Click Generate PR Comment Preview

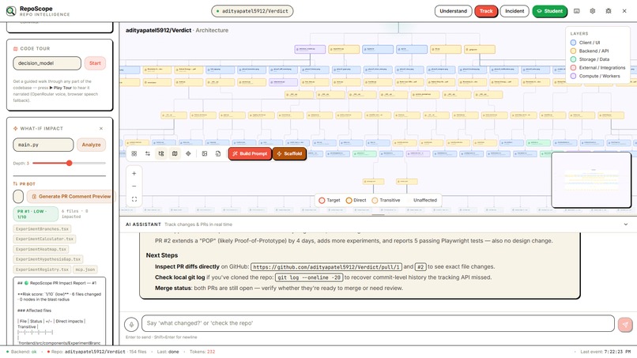coord(71,196)
